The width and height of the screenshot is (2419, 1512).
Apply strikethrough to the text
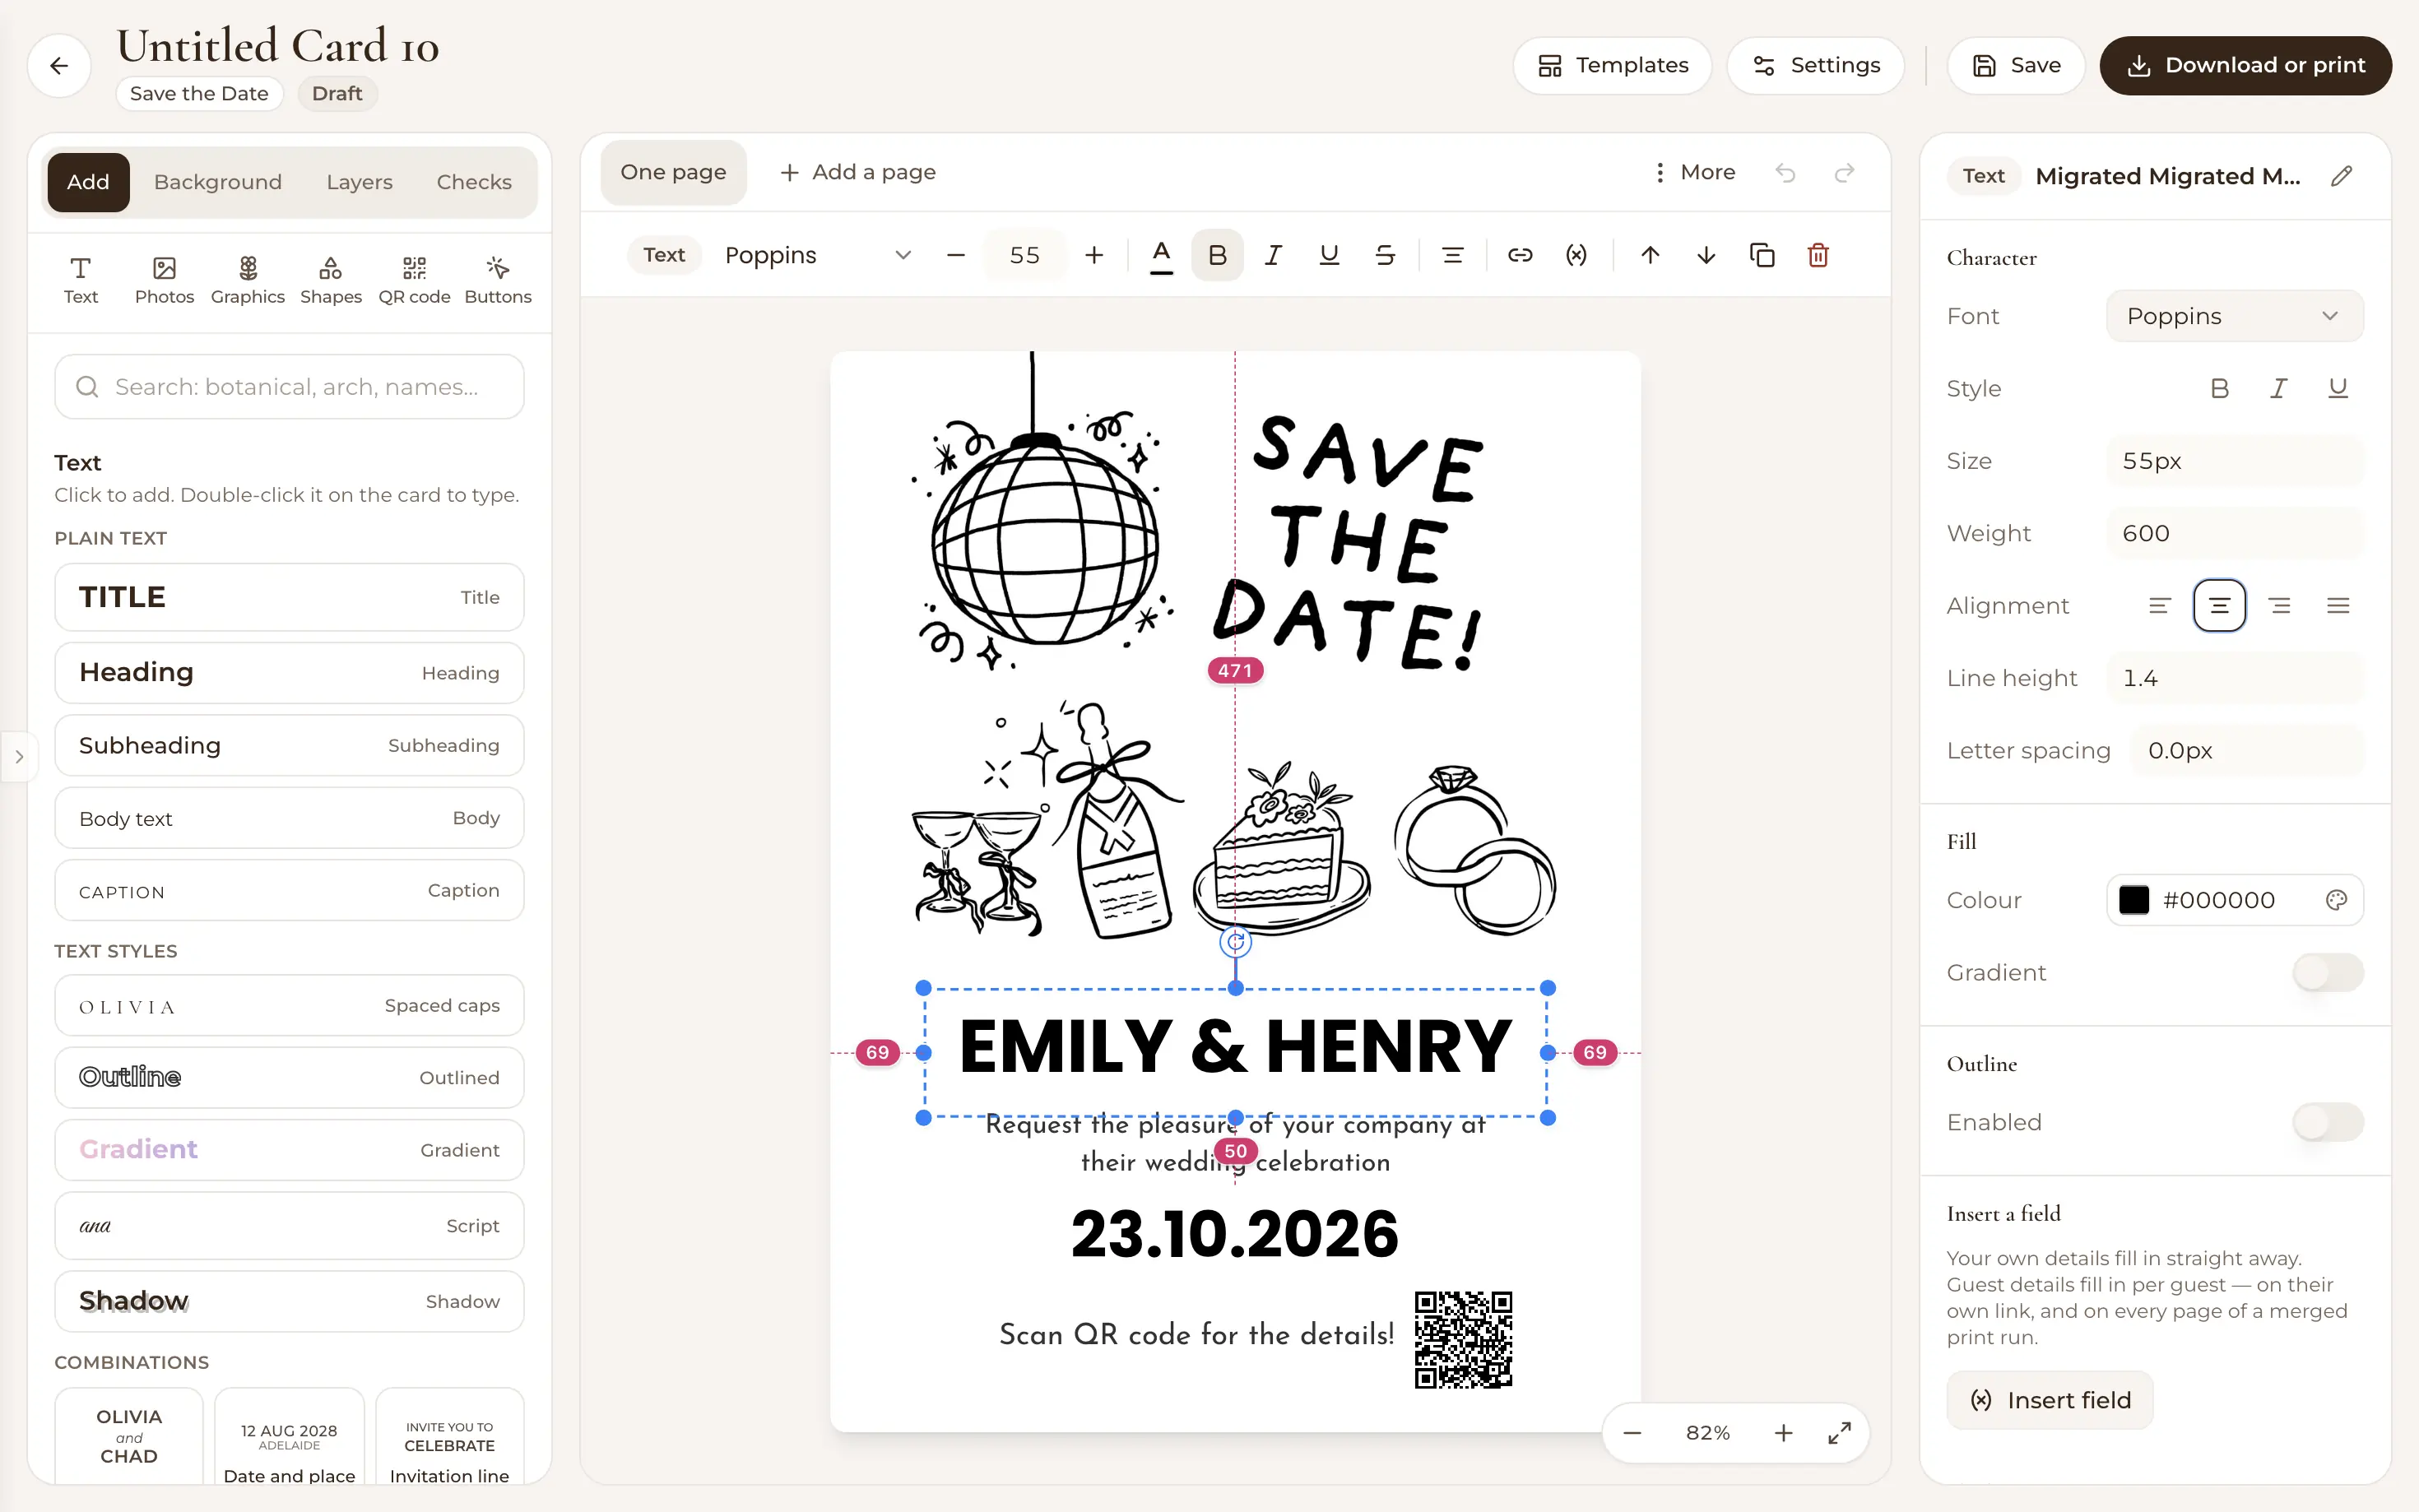click(1385, 256)
